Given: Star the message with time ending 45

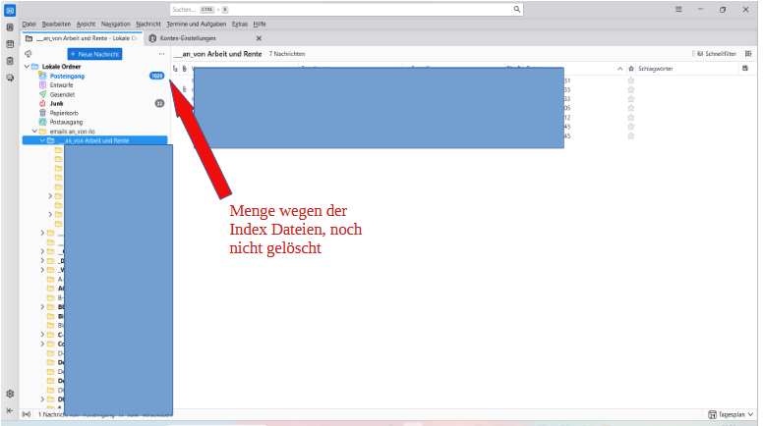Looking at the screenshot, I should (x=631, y=136).
